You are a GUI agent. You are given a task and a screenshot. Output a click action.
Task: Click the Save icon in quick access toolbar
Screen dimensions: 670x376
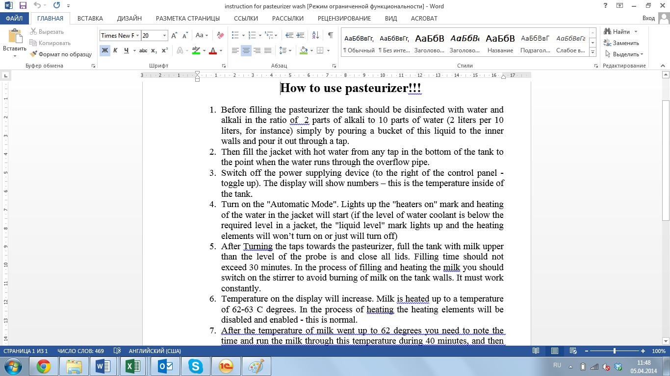point(23,6)
